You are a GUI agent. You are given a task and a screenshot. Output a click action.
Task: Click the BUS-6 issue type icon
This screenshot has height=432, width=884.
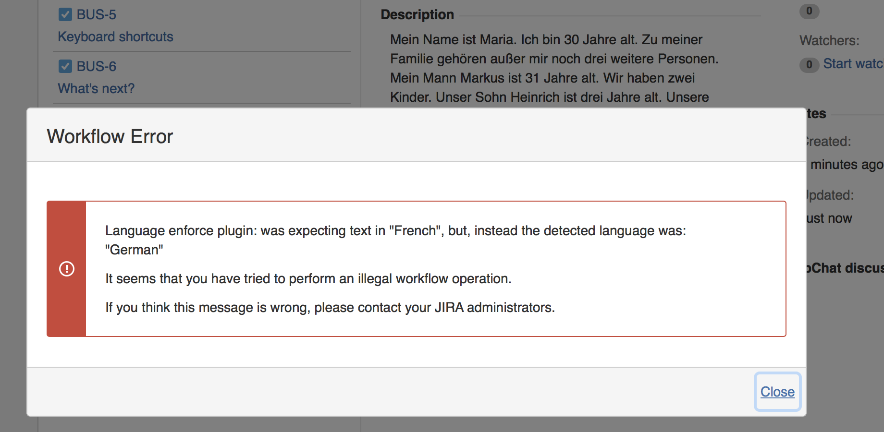point(65,66)
